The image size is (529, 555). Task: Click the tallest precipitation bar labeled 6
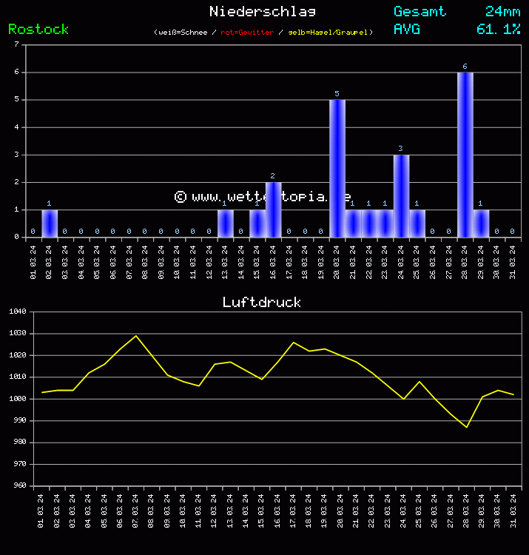coord(465,155)
